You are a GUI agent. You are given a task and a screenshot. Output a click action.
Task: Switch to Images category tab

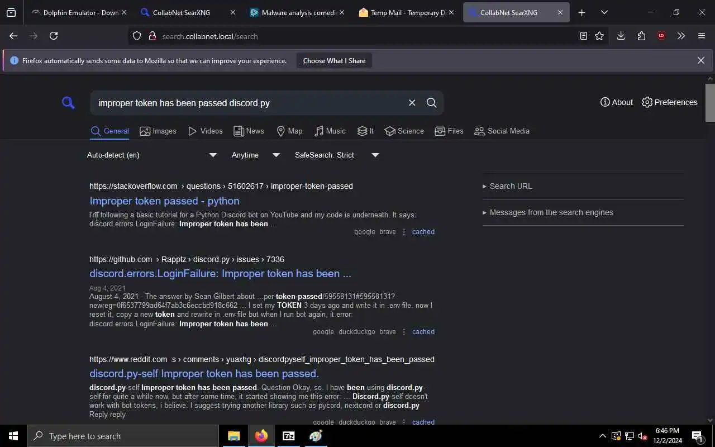tap(158, 131)
